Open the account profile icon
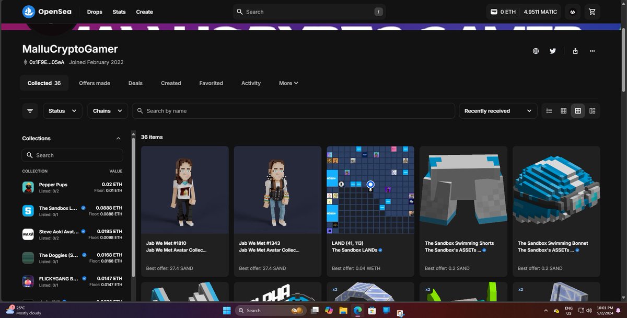 coord(573,12)
